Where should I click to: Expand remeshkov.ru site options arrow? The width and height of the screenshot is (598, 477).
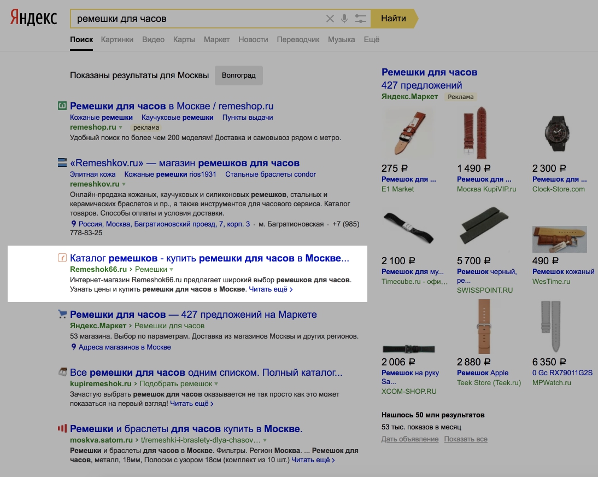click(x=124, y=184)
